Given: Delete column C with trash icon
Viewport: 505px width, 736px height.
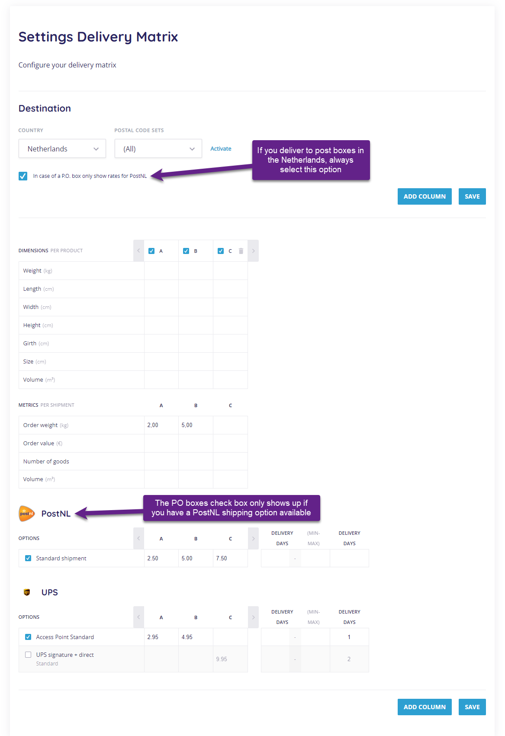Looking at the screenshot, I should pos(241,251).
